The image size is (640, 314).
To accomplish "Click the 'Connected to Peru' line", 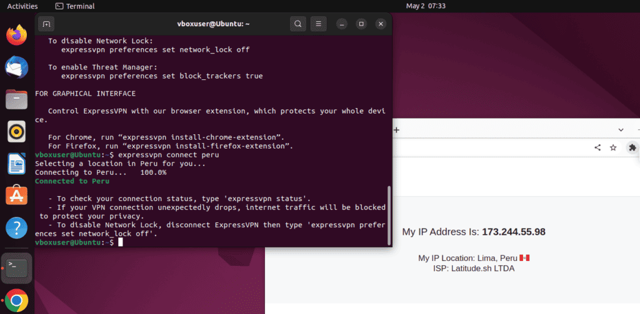I will point(72,181).
